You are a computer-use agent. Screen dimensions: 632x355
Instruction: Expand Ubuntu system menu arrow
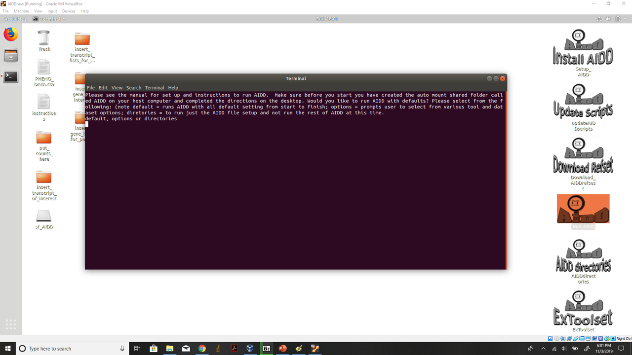pyautogui.click(x=626, y=19)
